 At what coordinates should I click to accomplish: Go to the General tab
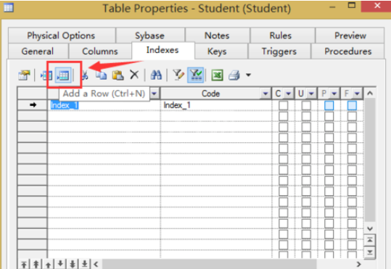[x=38, y=51]
